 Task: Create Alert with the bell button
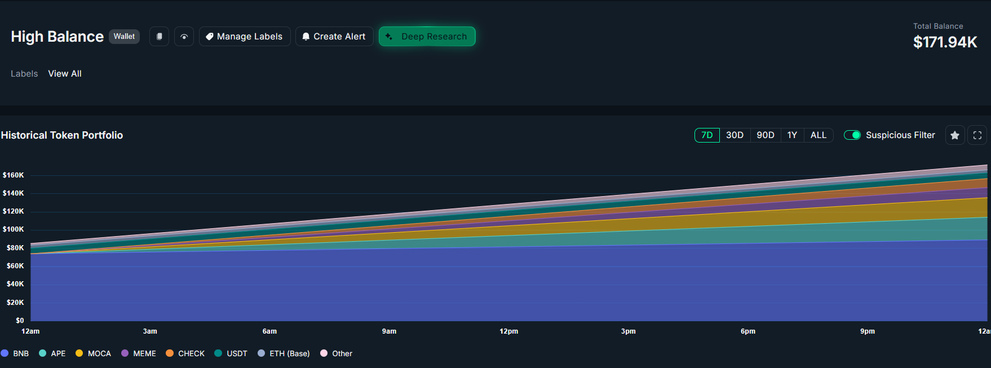click(x=334, y=37)
